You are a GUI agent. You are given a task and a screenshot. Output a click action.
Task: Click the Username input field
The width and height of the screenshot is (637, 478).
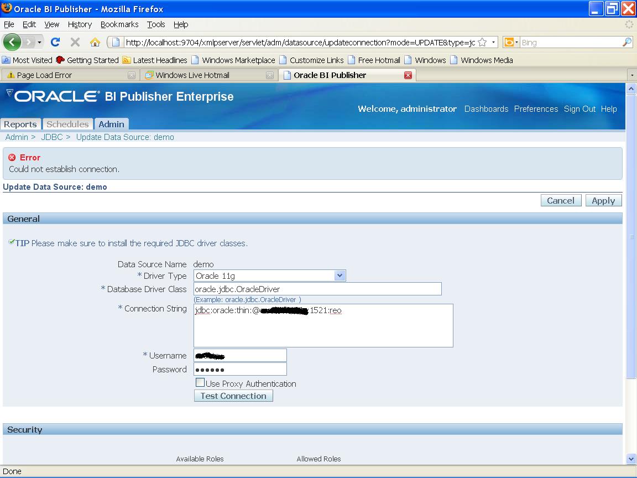click(240, 355)
